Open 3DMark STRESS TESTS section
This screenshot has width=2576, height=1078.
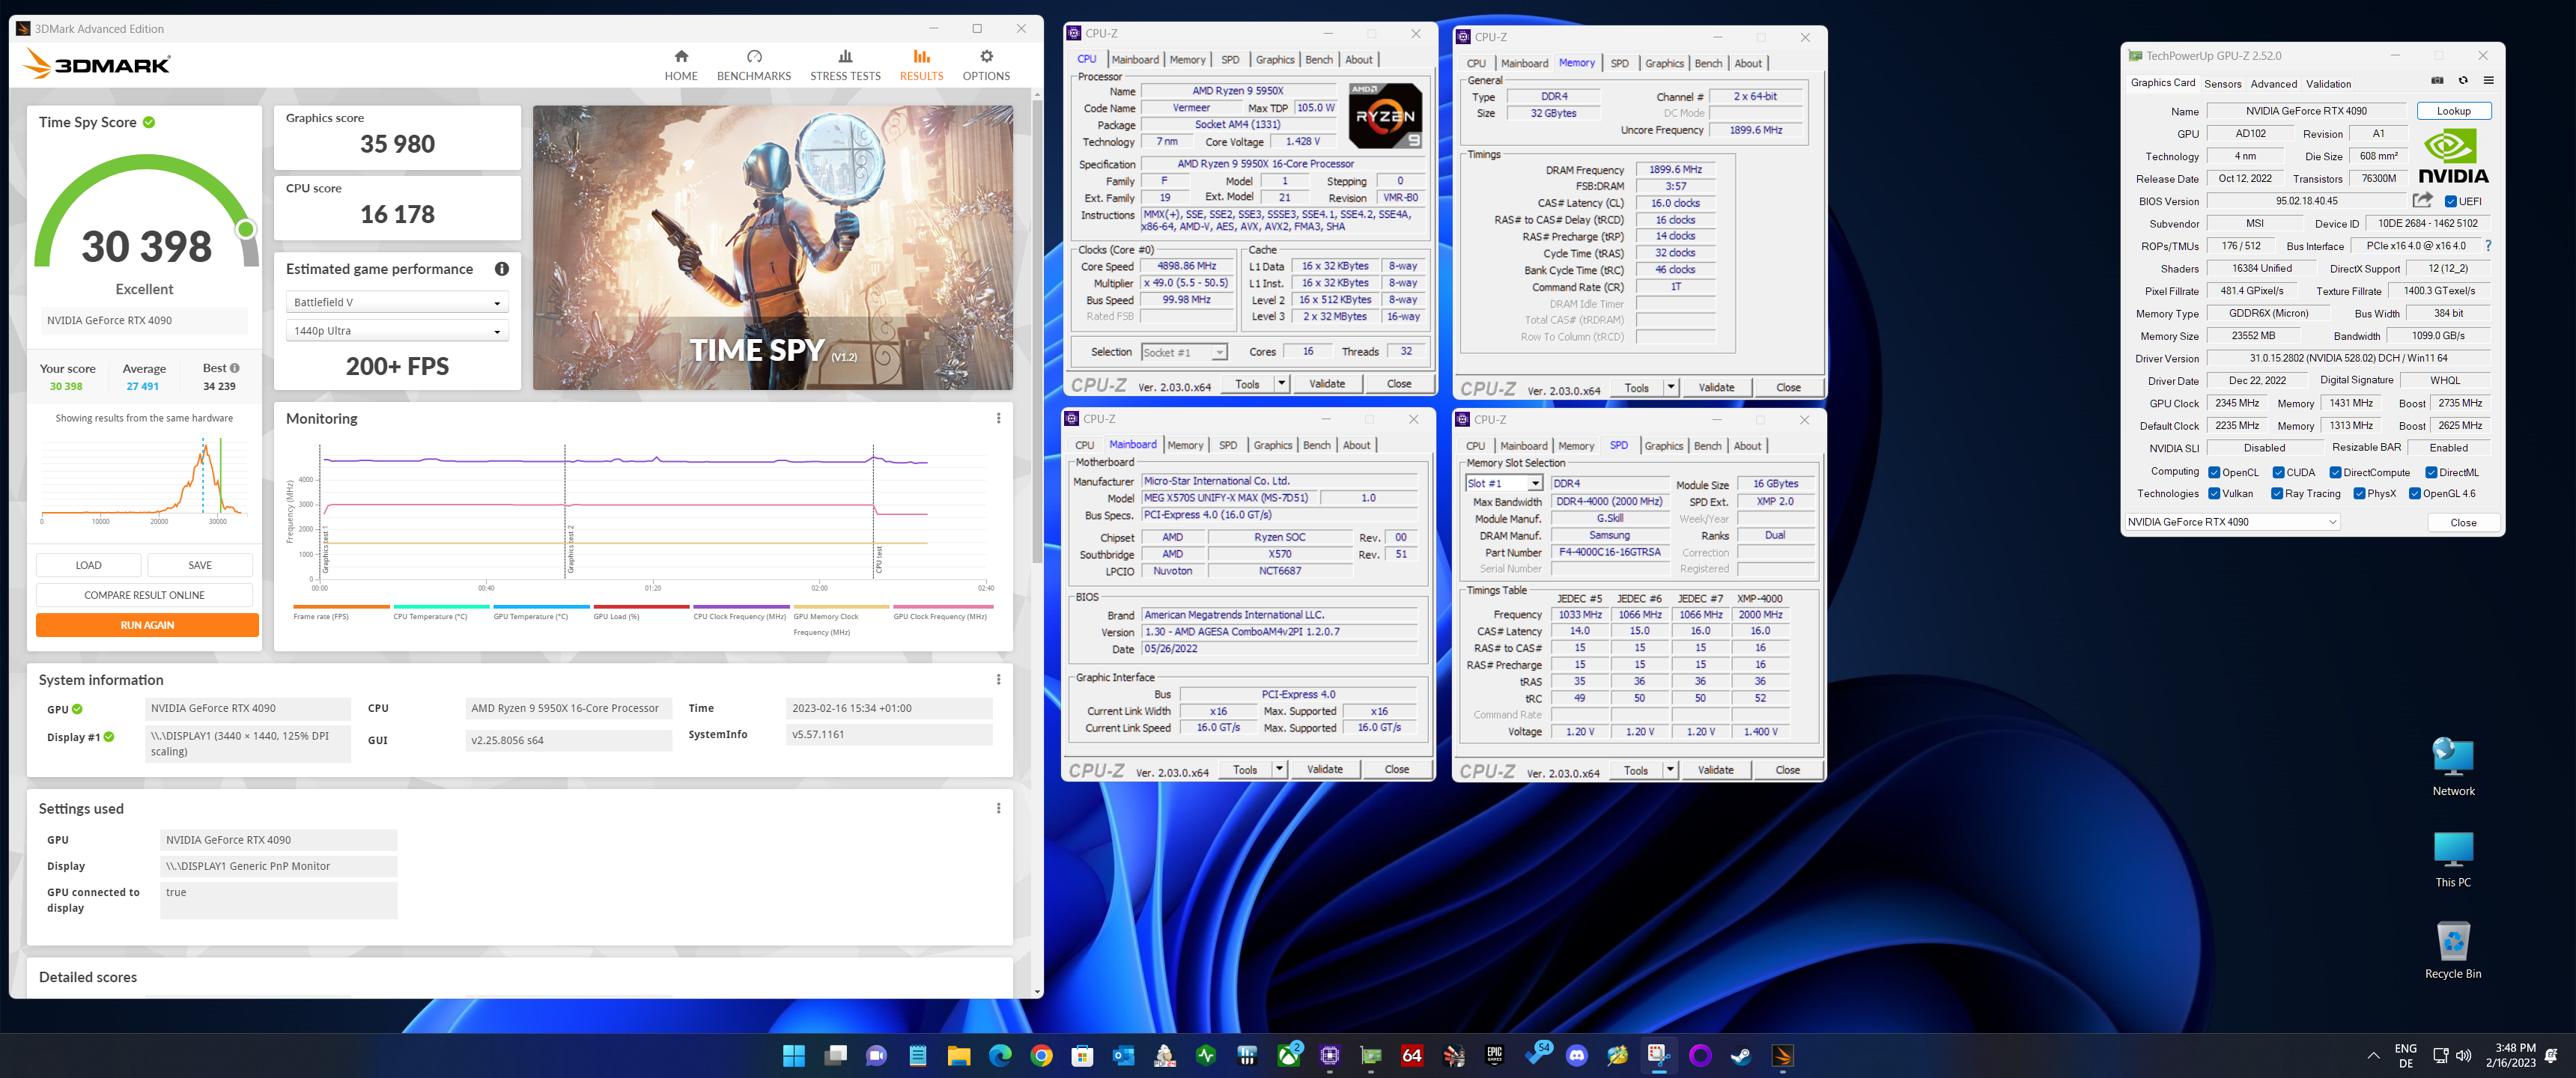845,65
